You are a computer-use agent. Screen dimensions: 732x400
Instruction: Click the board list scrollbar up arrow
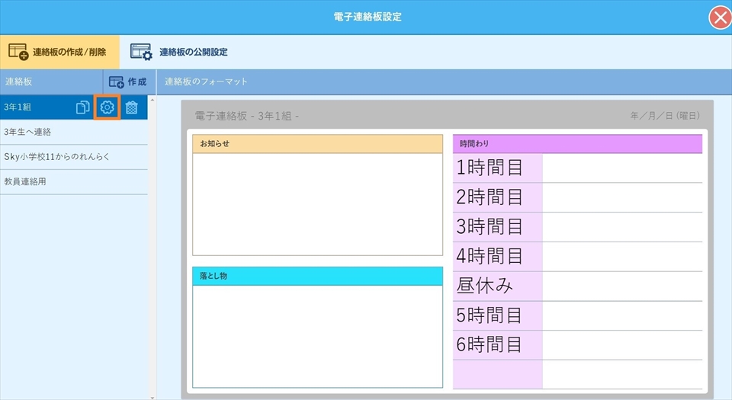click(151, 100)
